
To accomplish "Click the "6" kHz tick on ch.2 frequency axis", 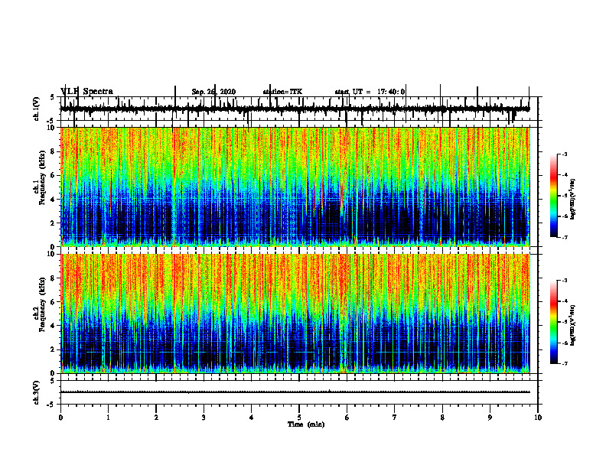I will [x=54, y=301].
